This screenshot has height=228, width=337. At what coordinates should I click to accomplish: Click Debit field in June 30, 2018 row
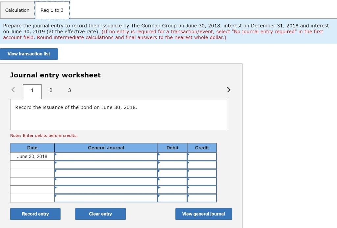(x=172, y=156)
